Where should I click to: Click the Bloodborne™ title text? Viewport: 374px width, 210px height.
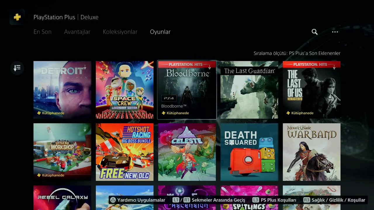174,106
